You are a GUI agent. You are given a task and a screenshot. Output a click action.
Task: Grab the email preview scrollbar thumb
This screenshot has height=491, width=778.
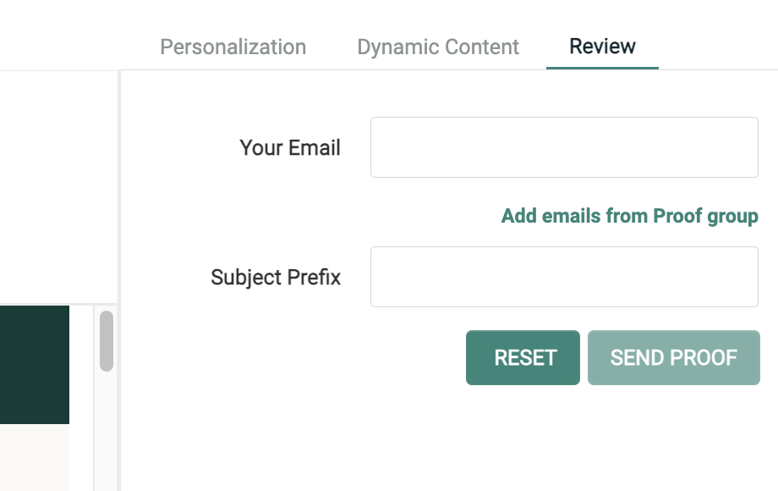107,341
